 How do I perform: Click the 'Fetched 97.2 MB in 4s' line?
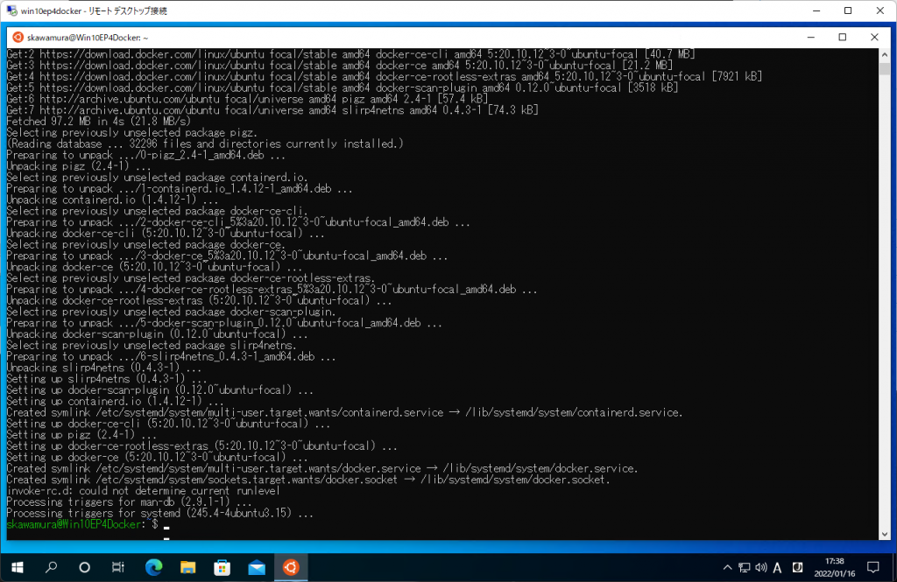[x=98, y=121]
